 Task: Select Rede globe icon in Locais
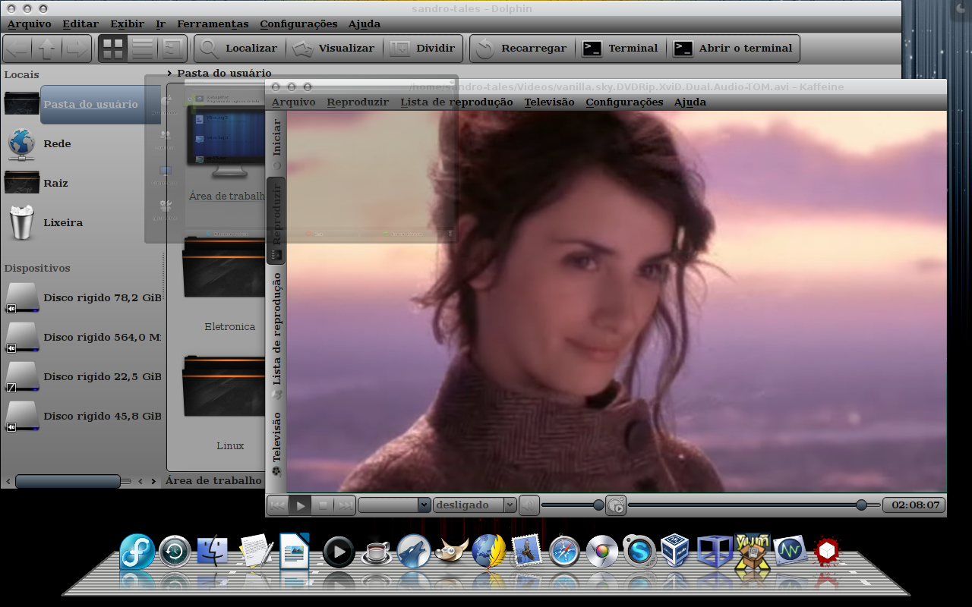tap(21, 143)
